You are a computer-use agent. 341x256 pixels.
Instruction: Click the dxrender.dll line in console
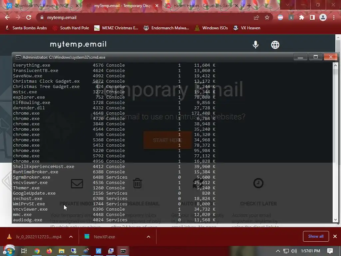pos(114,108)
